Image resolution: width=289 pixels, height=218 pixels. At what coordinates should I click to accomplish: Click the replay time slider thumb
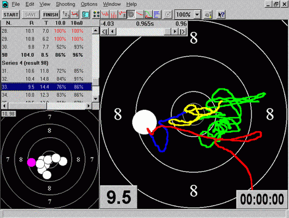(x=167, y=32)
